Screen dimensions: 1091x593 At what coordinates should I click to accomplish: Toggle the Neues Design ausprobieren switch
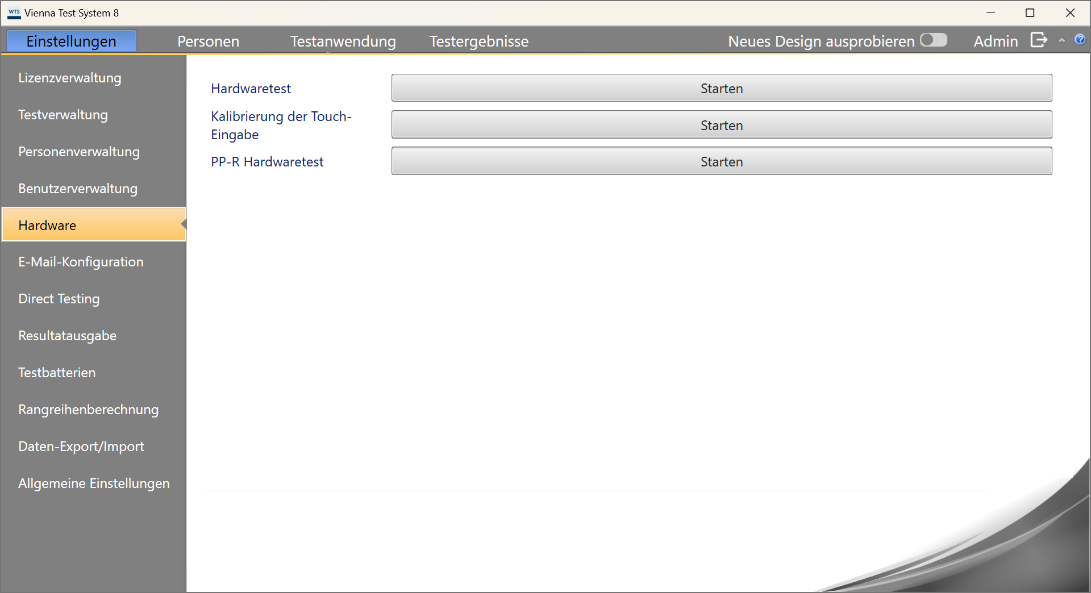(x=934, y=40)
